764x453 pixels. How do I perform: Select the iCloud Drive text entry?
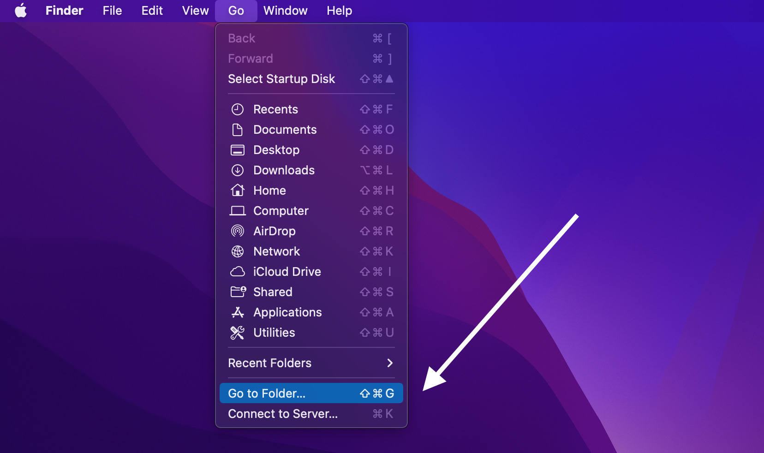(x=287, y=272)
